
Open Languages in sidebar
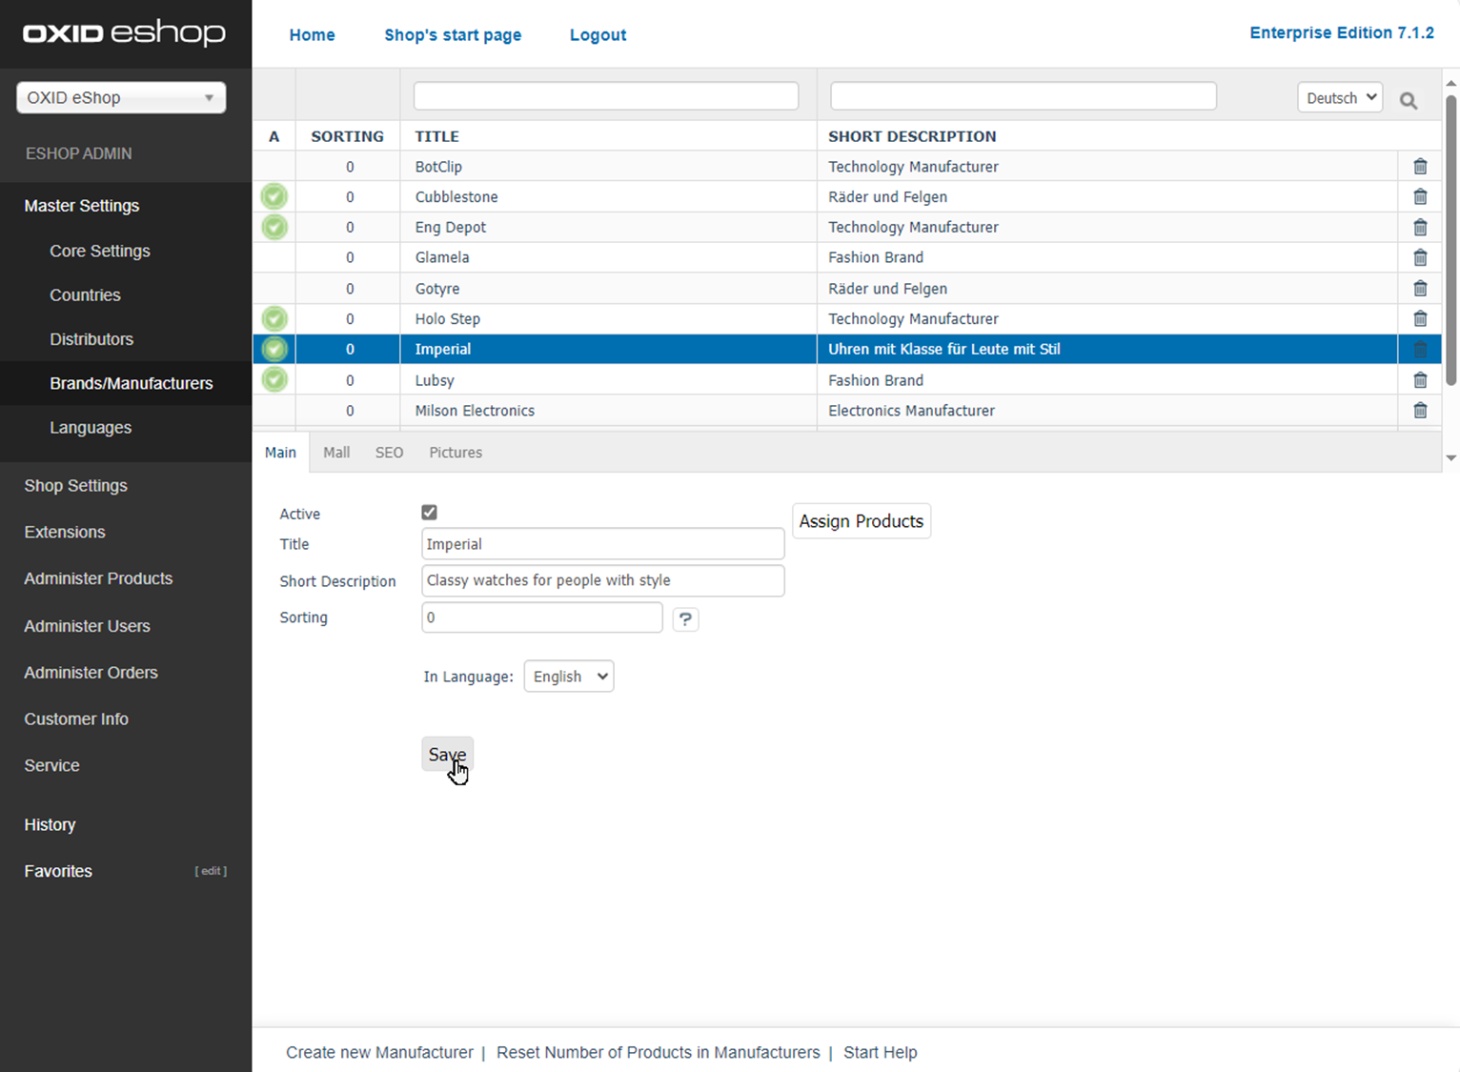[x=91, y=428]
